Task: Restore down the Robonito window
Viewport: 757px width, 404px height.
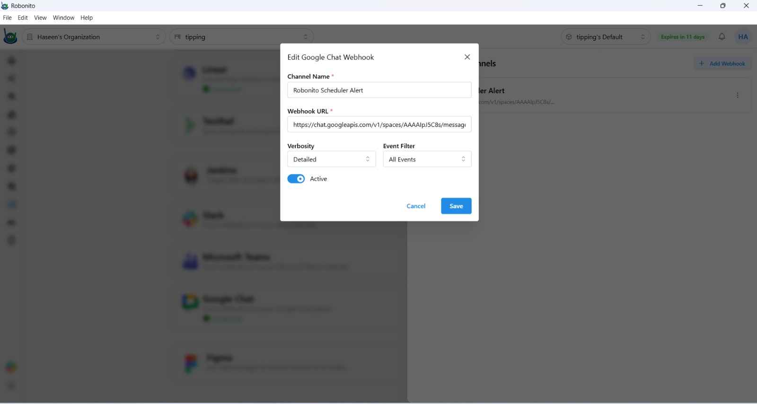Action: 723,6
